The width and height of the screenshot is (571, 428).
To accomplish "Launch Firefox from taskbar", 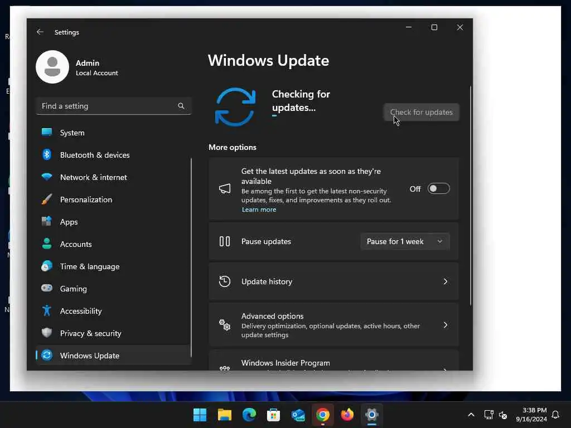I will pos(347,415).
